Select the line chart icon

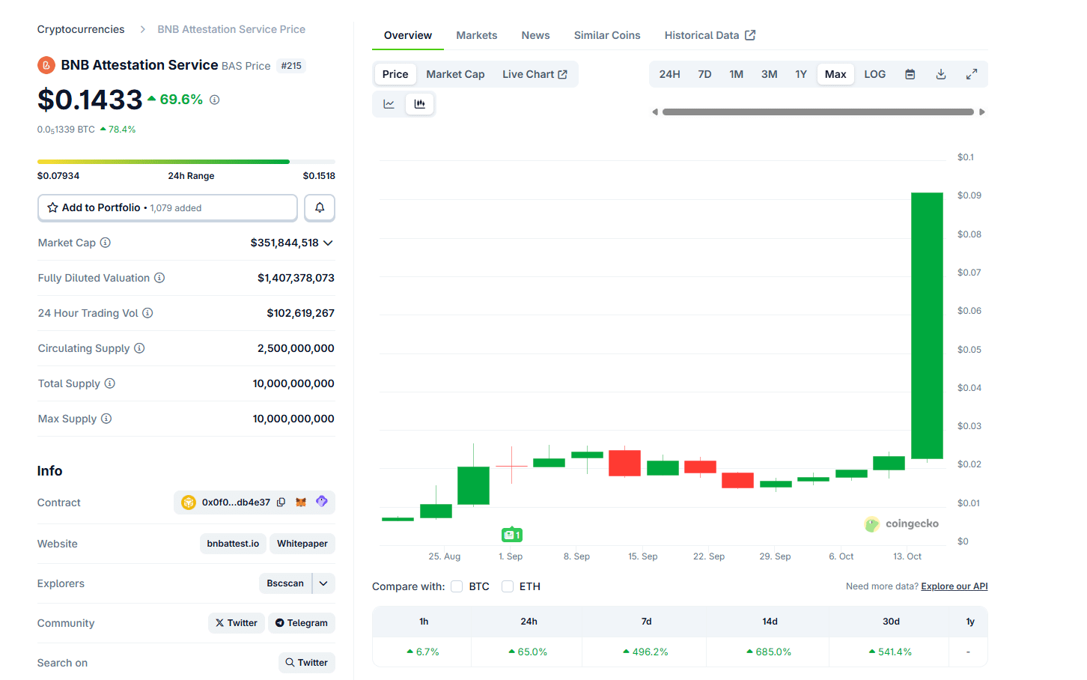pos(389,103)
